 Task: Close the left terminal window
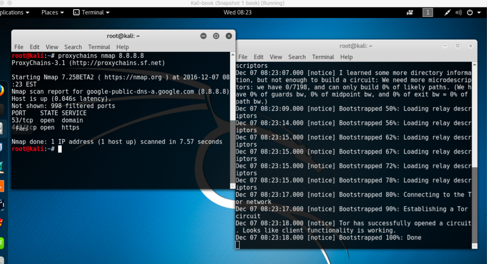[229, 36]
